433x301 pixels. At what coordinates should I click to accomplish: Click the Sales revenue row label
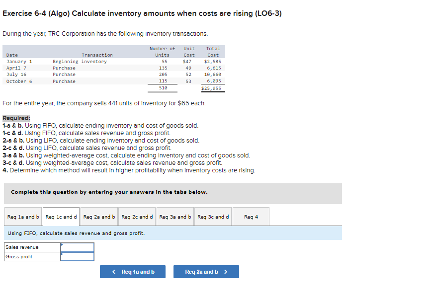23,247
